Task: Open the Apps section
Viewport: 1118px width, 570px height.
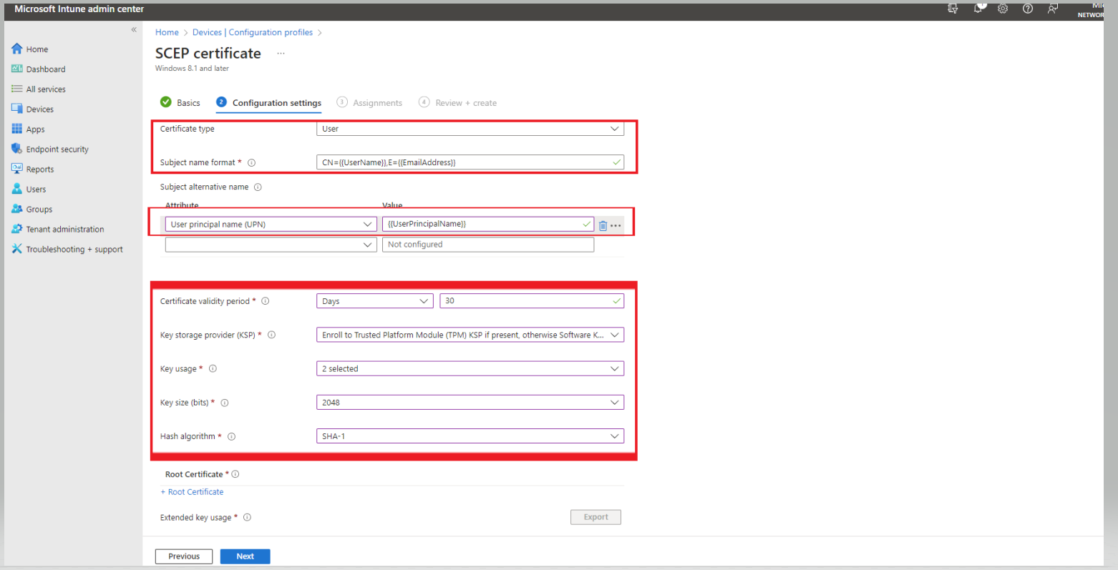Action: 35,129
